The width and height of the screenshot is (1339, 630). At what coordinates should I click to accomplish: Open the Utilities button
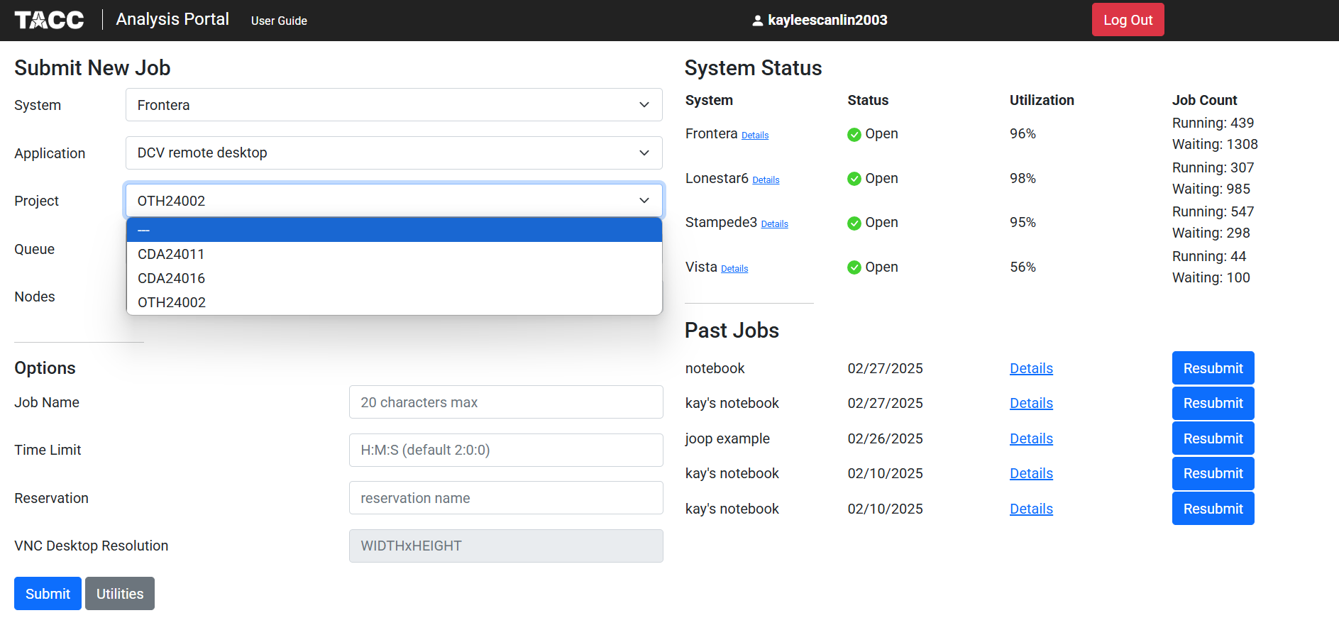point(120,594)
